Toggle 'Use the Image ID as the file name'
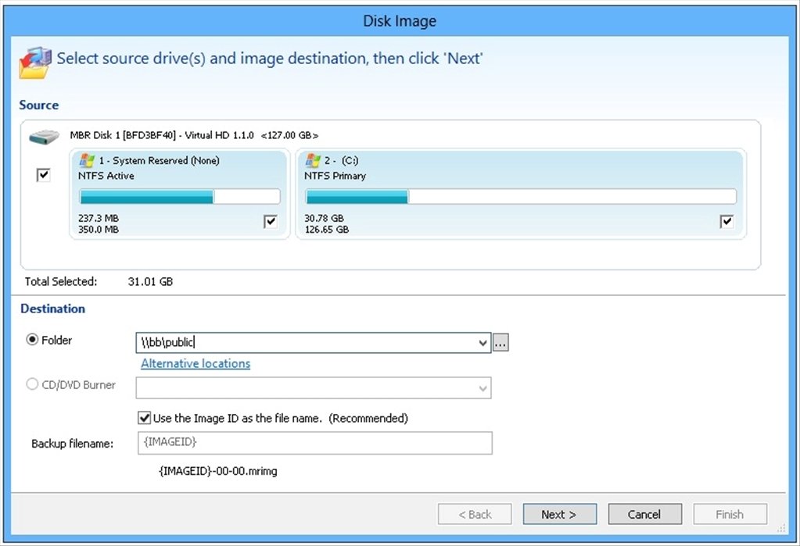 [145, 418]
